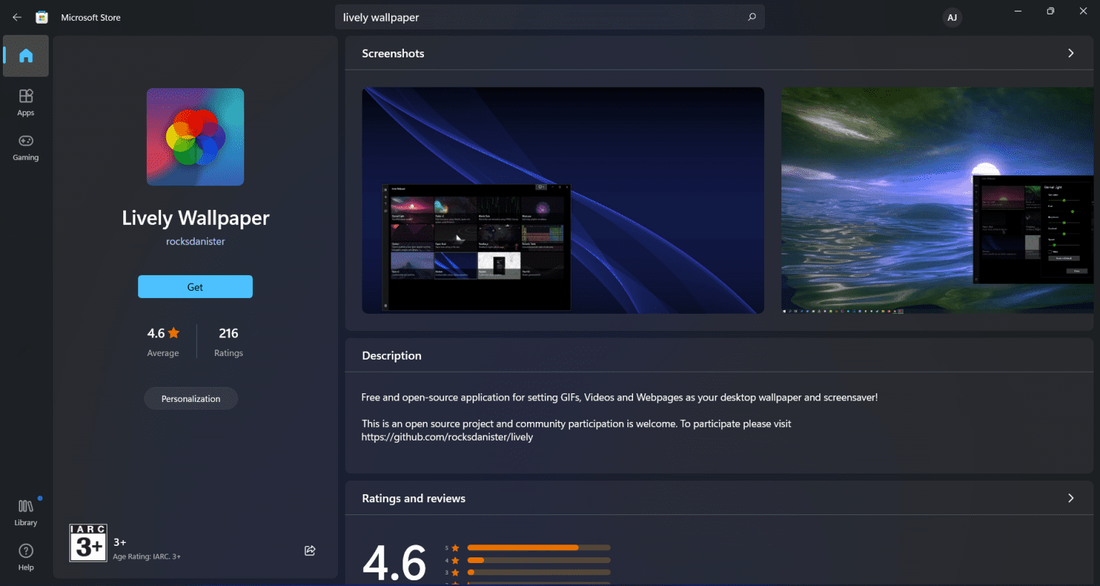Click the large 4.6 review score
This screenshot has height=586, width=1100.
395,562
